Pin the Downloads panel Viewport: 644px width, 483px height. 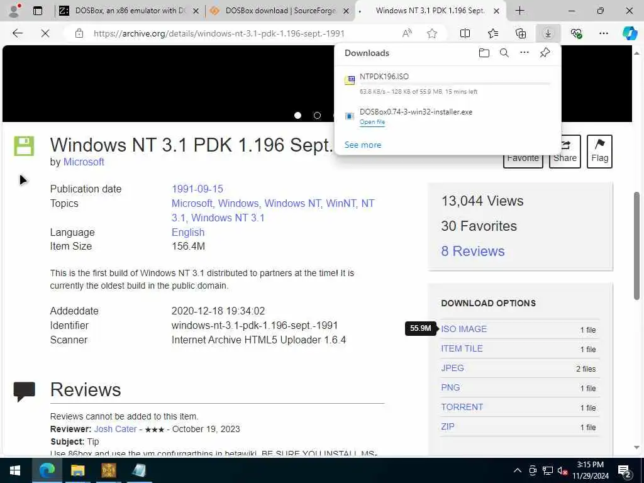[x=545, y=53]
